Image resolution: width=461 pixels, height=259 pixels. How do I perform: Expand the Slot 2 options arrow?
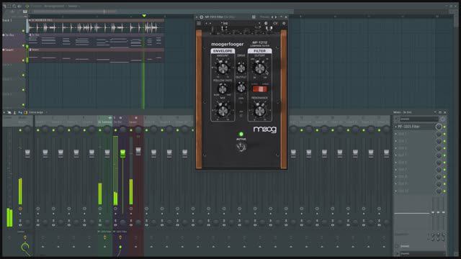395,134
